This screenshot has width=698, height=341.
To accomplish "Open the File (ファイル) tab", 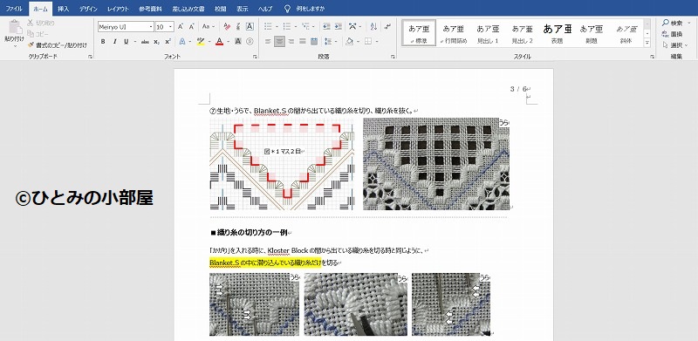I will click(x=14, y=9).
